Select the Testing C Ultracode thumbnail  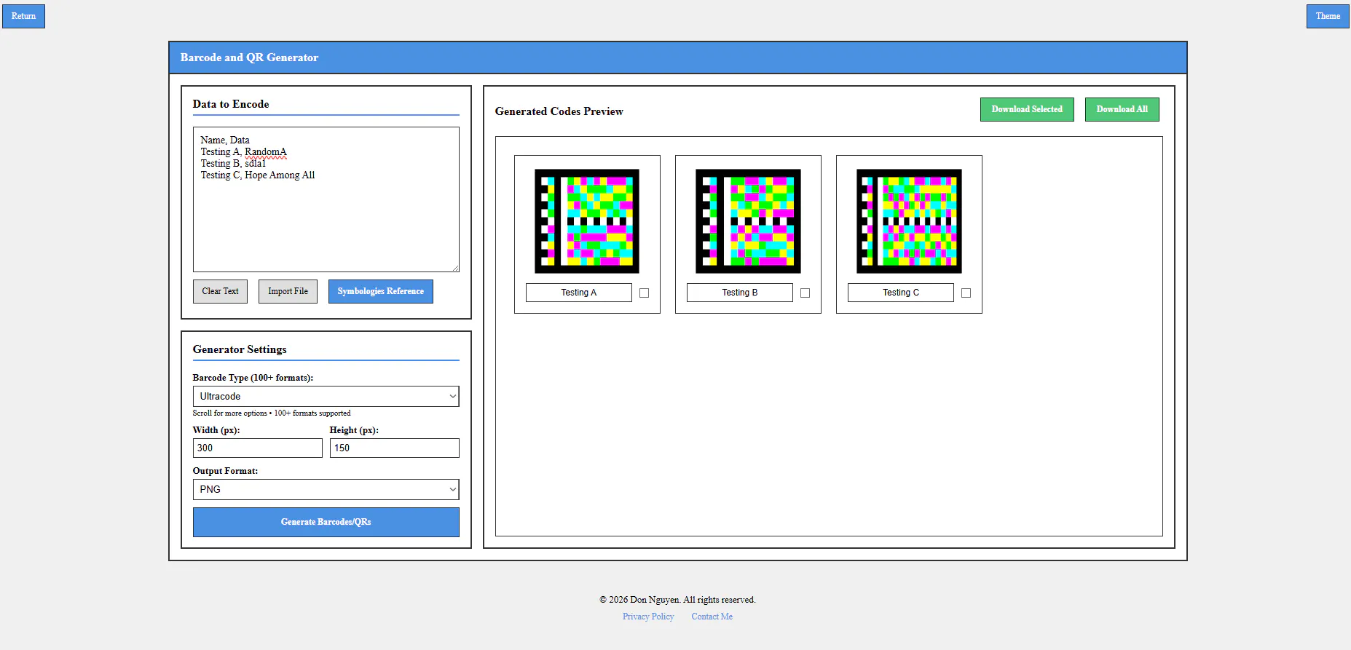[909, 221]
